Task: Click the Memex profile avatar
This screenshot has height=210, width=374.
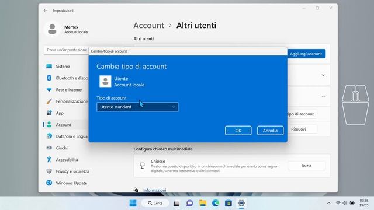Action: coord(52,29)
